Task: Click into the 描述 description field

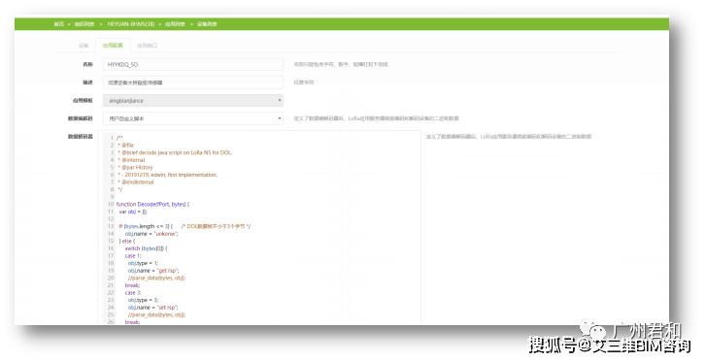Action: pyautogui.click(x=193, y=82)
